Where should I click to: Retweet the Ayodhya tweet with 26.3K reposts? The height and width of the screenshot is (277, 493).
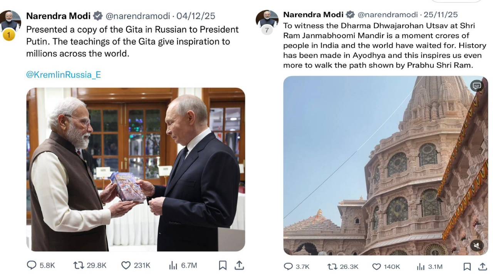[x=332, y=266]
